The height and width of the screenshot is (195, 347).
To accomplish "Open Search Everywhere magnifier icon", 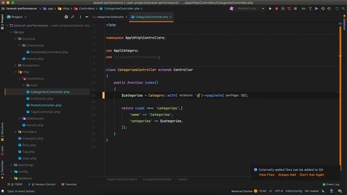I will point(343,9).
